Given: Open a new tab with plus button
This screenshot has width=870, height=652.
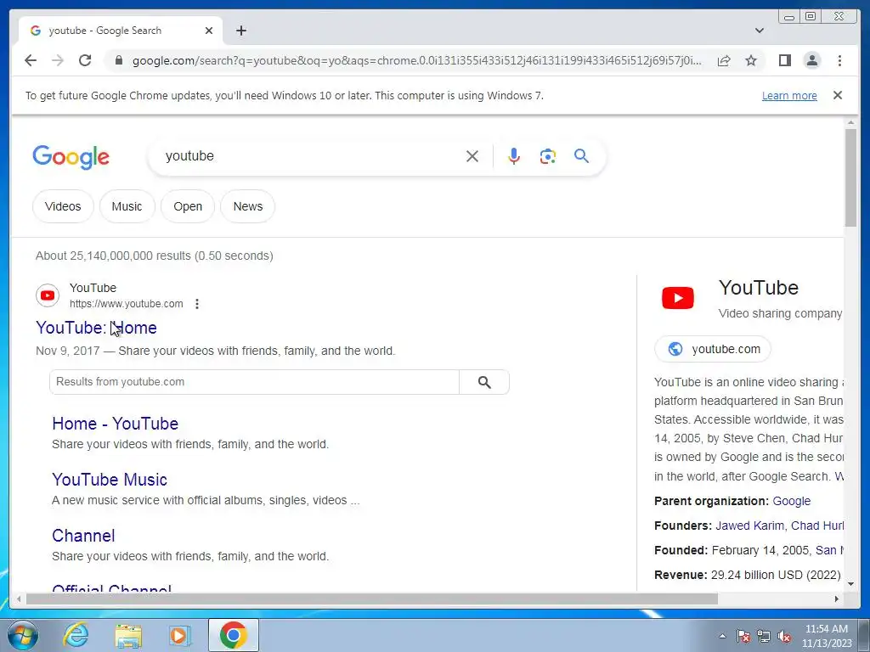Looking at the screenshot, I should tap(240, 31).
